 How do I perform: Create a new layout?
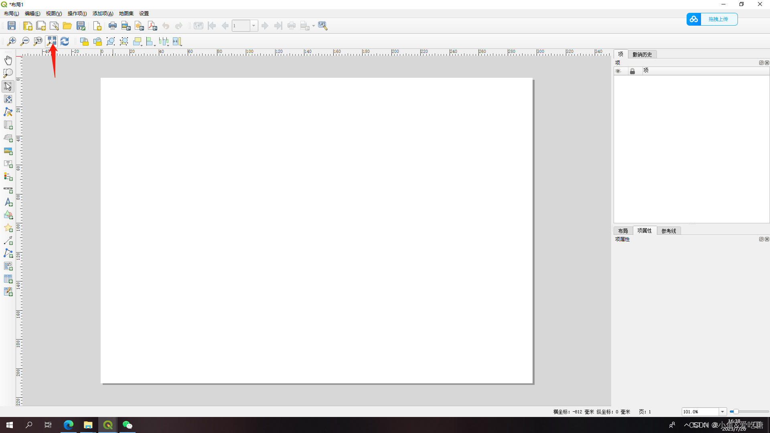point(28,26)
